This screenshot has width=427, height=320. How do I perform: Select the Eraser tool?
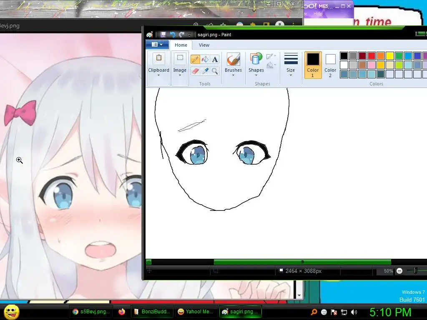point(195,71)
